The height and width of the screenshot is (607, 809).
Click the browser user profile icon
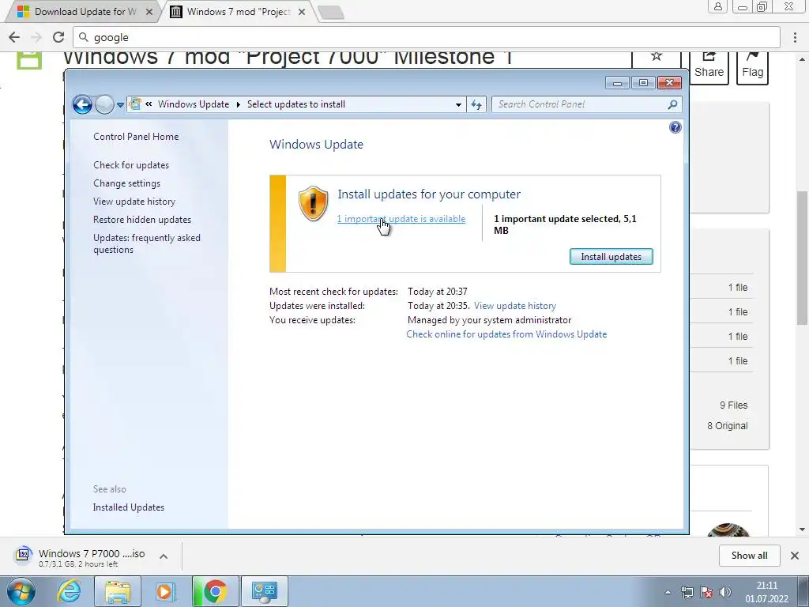click(x=717, y=6)
